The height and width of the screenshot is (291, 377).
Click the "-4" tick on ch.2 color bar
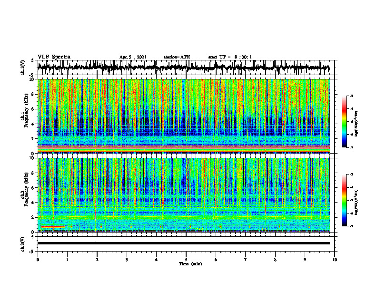[351, 187]
